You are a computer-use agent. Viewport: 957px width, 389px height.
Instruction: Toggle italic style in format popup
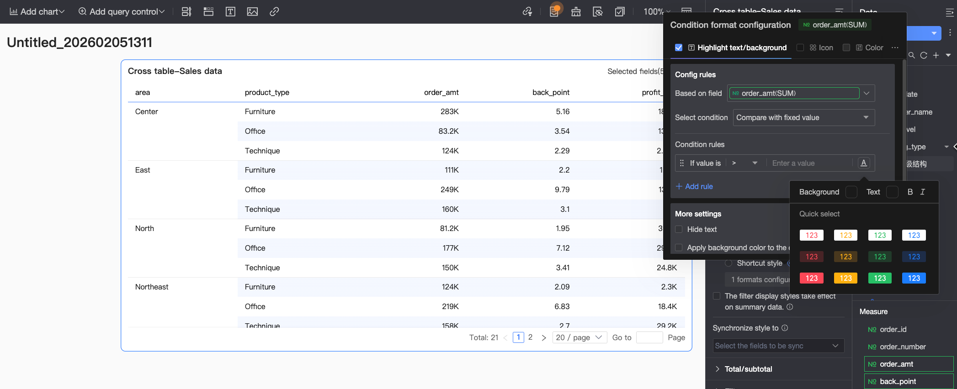pos(923,192)
